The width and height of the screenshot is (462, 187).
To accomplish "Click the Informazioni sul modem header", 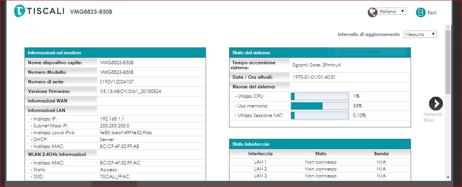I will pyautogui.click(x=115, y=52).
